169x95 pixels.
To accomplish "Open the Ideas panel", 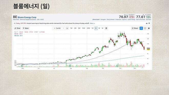I will (x=26, y=28).
